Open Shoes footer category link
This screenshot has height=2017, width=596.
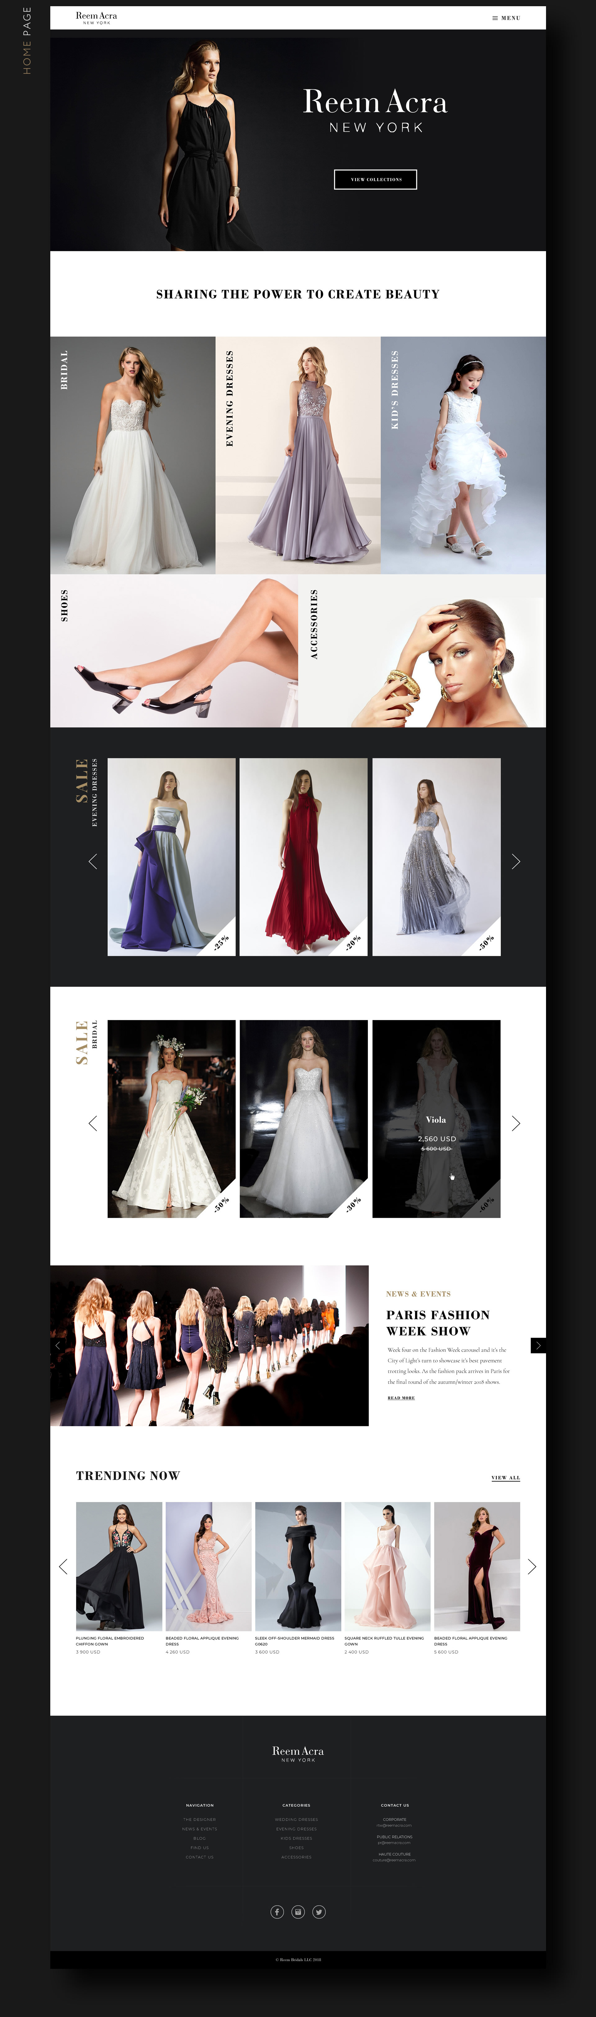click(x=296, y=1848)
